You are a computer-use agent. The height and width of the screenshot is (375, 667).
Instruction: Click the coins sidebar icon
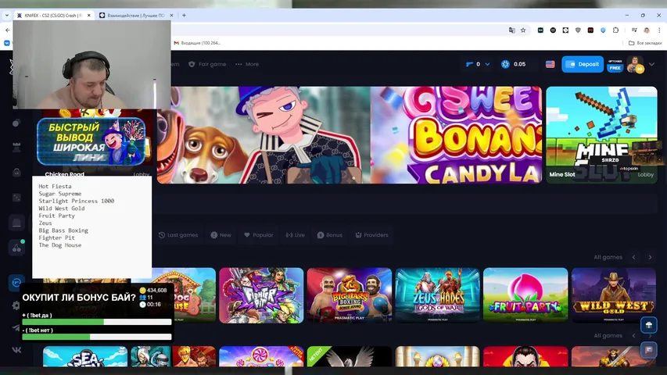[x=16, y=123]
